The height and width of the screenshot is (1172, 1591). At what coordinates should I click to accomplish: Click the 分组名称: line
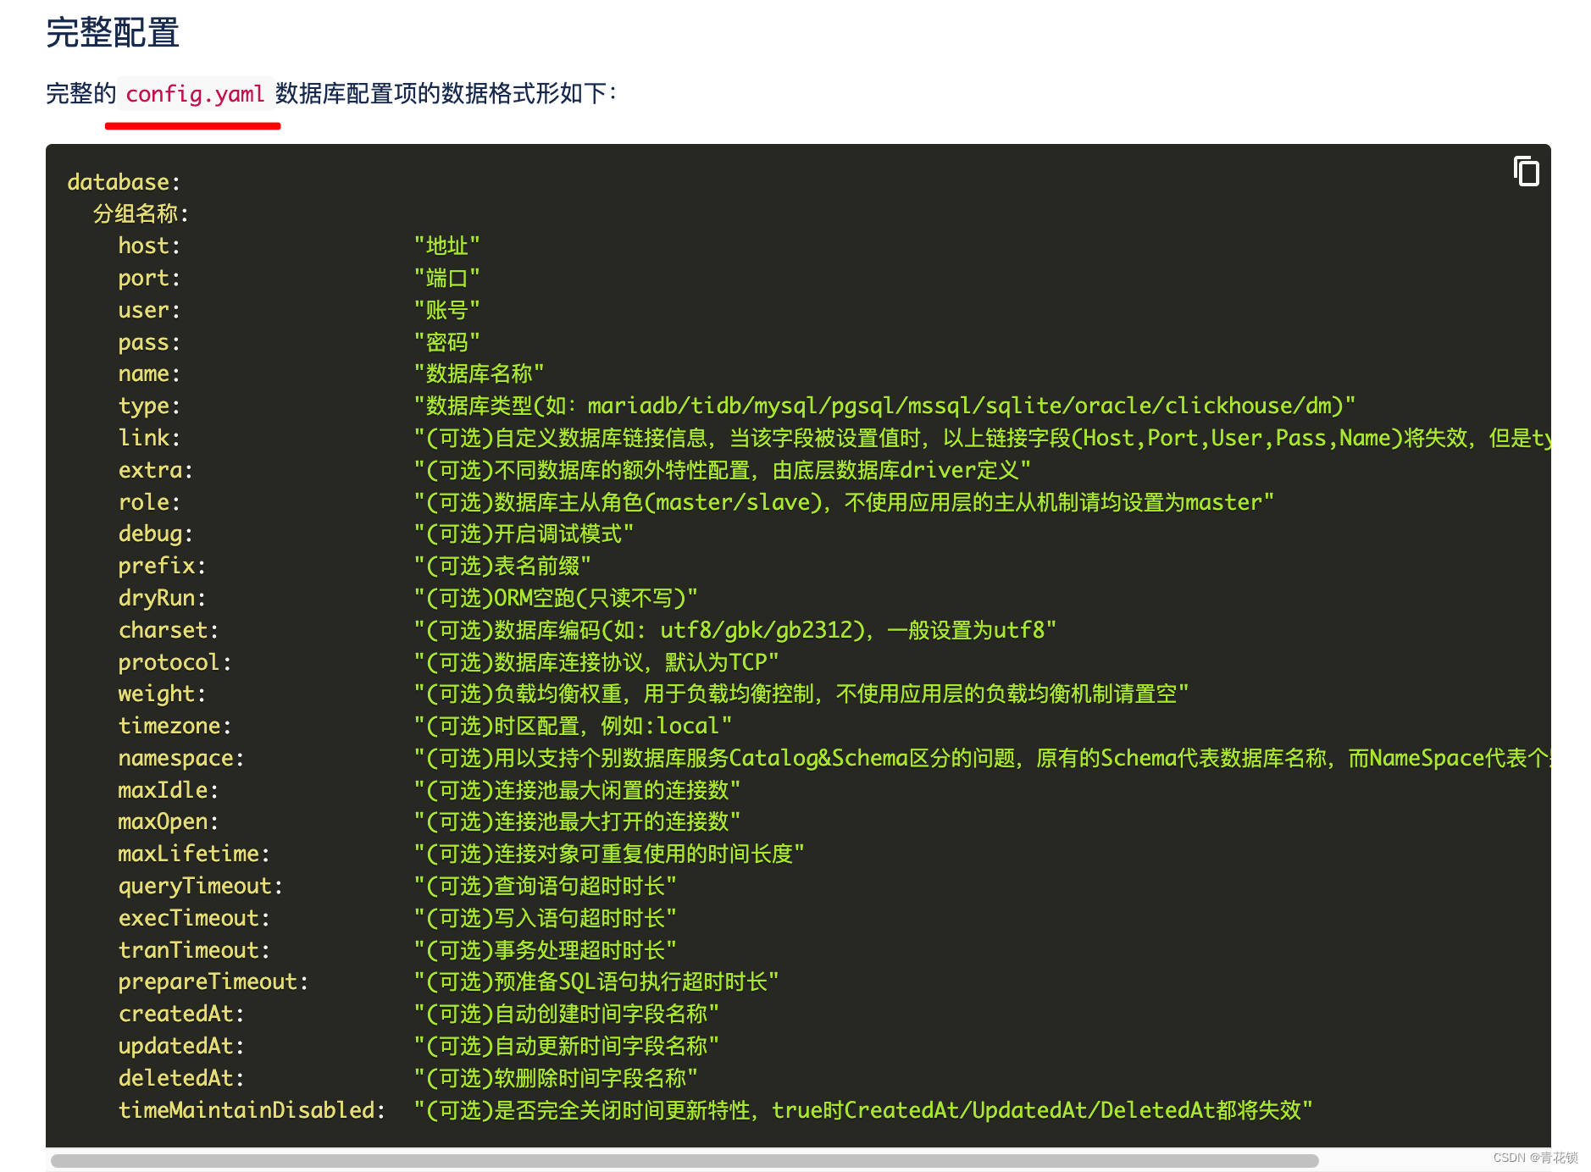[141, 213]
